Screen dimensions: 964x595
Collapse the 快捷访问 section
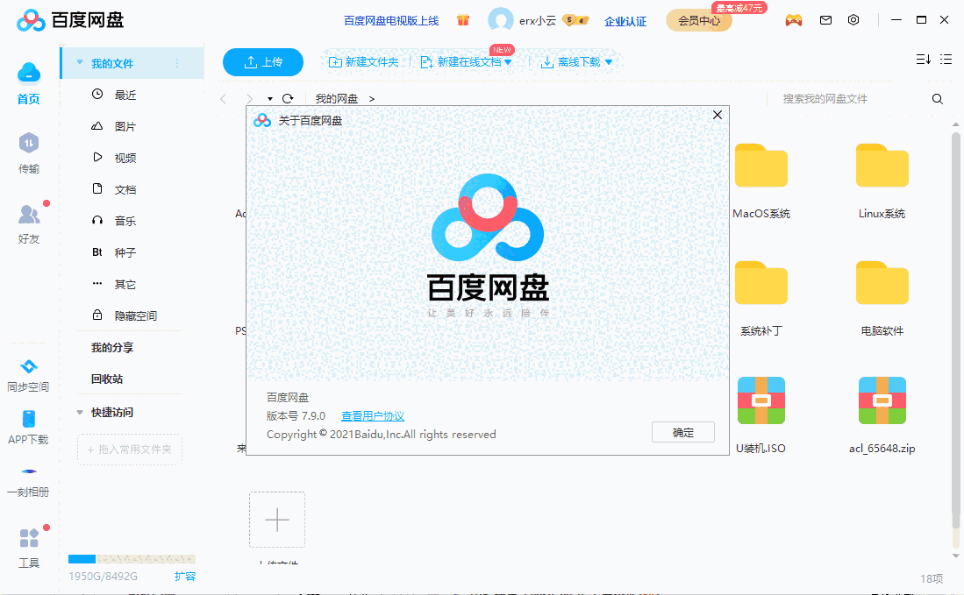coord(80,412)
